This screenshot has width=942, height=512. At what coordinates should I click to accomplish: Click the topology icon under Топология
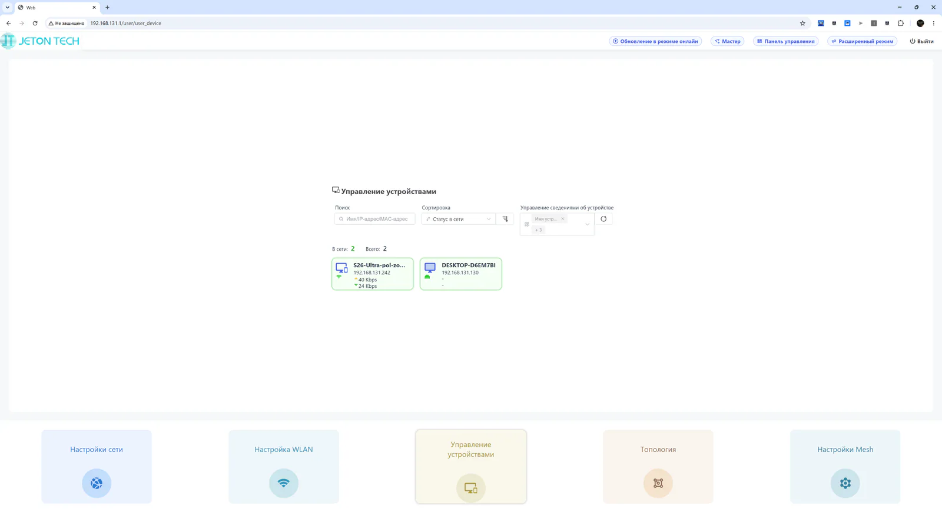(x=658, y=483)
